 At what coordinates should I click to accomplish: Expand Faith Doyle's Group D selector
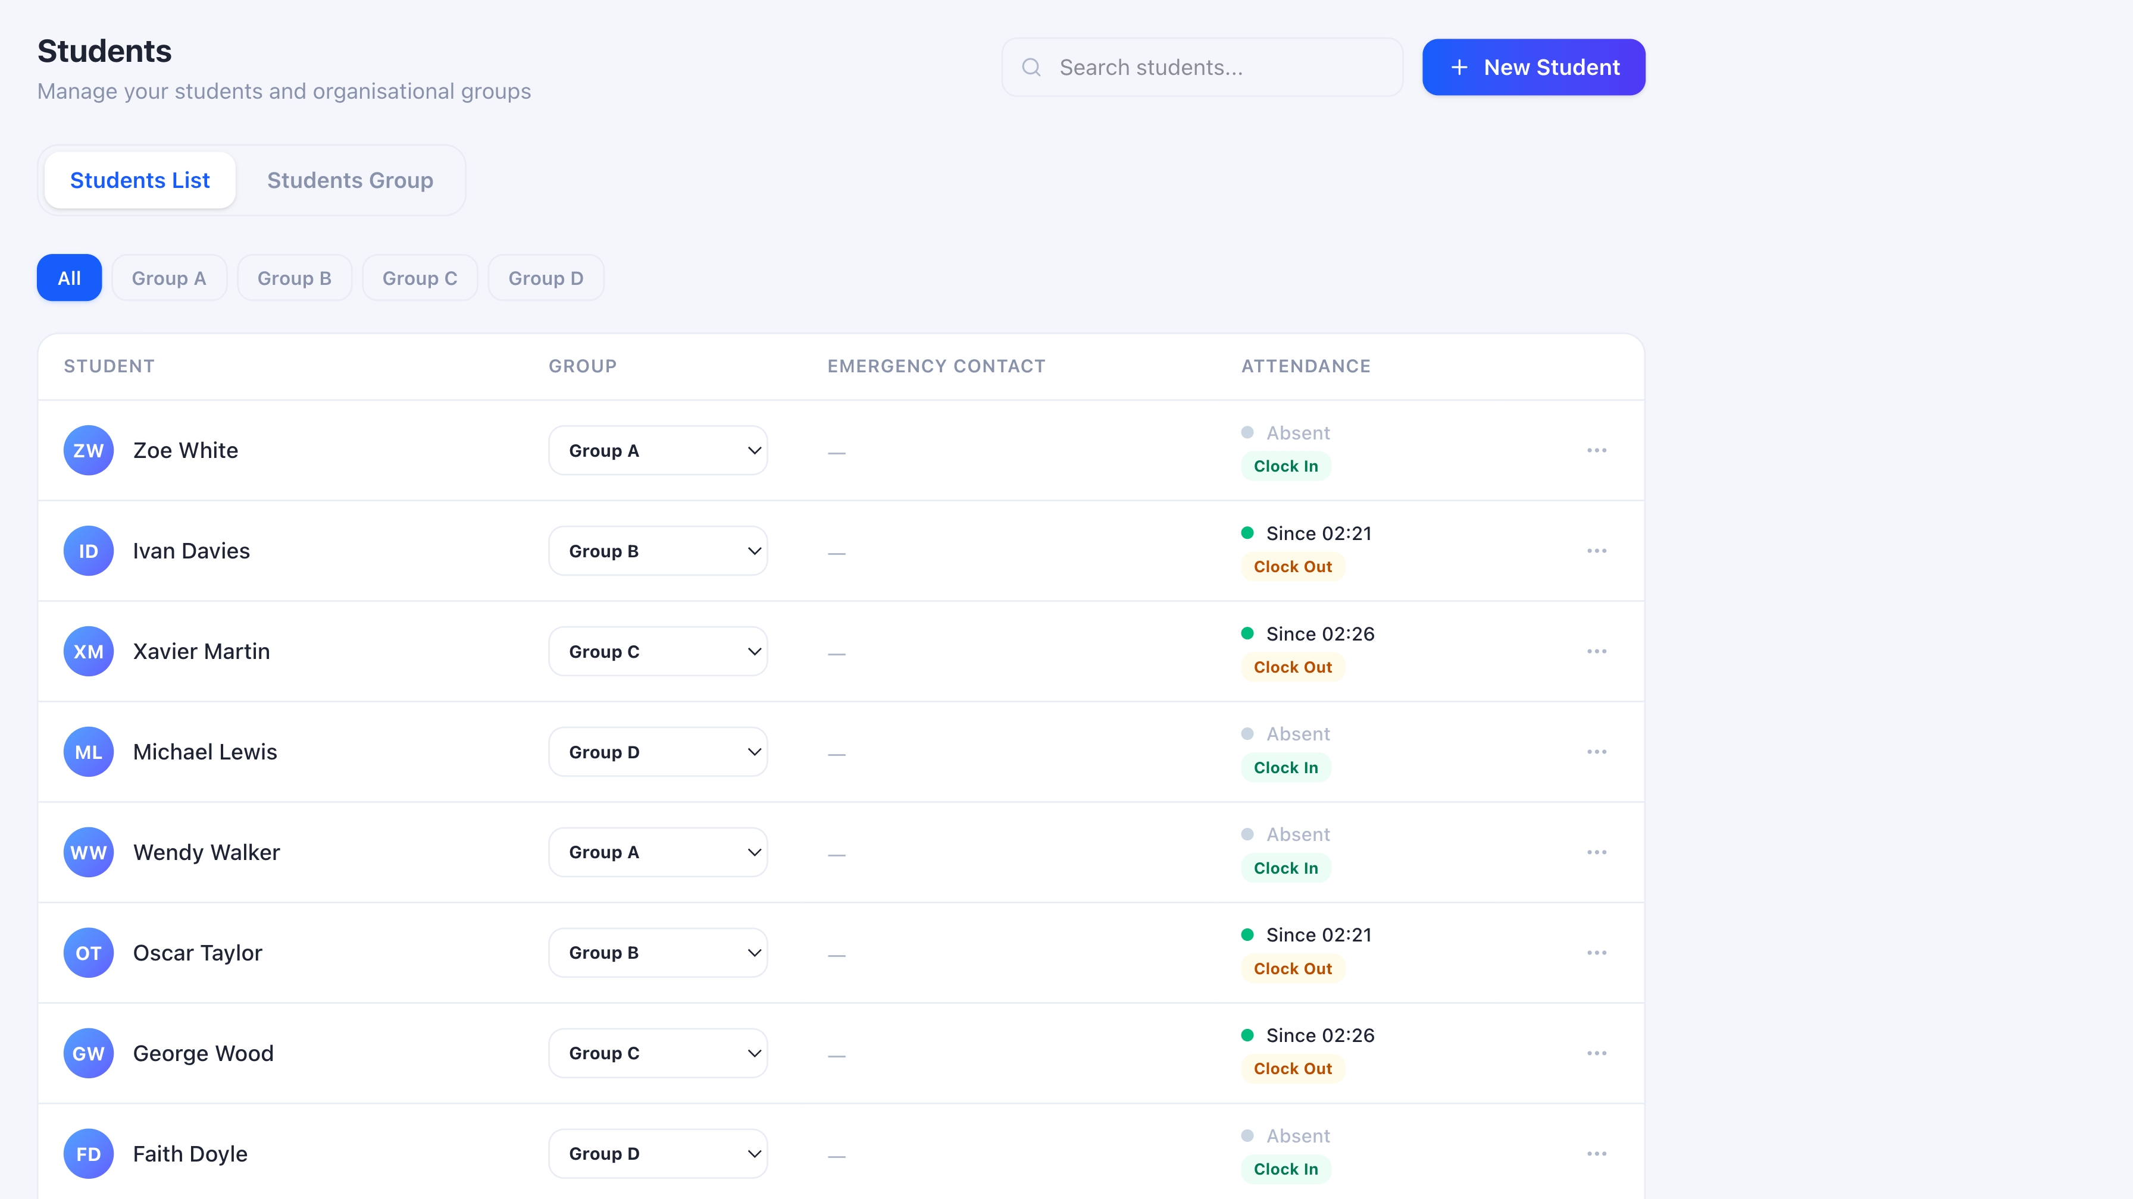point(658,1153)
